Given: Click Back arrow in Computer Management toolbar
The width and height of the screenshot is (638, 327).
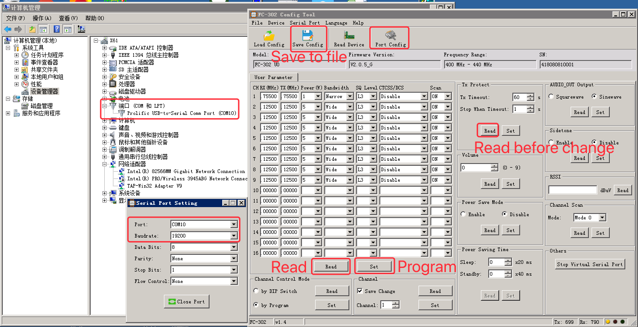Looking at the screenshot, I should [8, 29].
